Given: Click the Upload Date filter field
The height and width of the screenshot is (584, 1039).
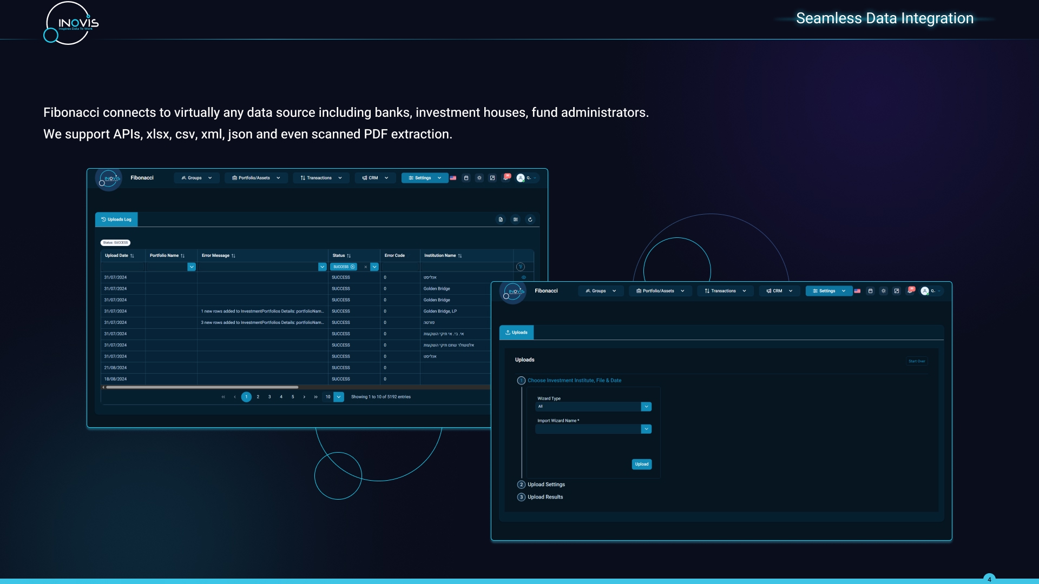Looking at the screenshot, I should coord(123,267).
